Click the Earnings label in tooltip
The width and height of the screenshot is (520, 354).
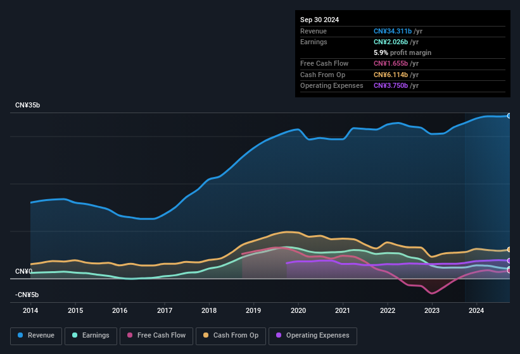(x=314, y=42)
